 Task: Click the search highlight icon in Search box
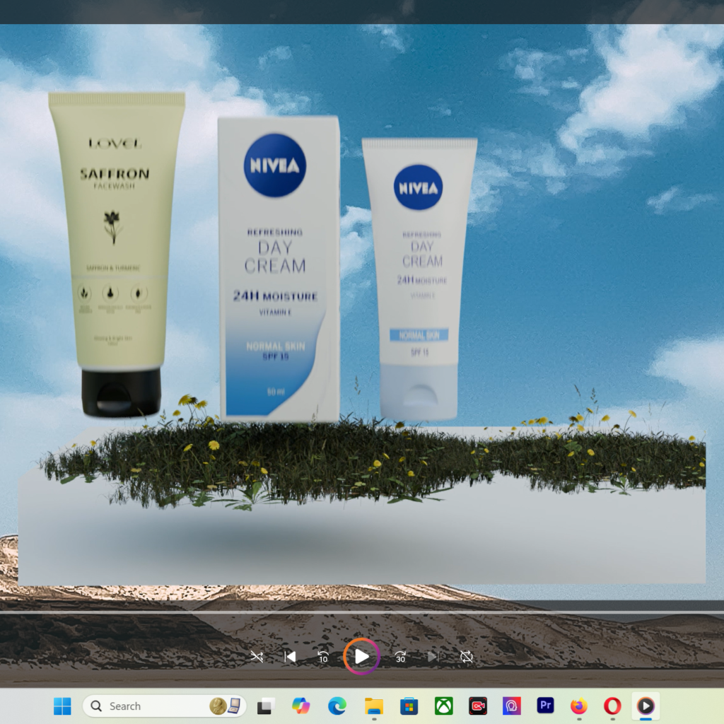226,706
